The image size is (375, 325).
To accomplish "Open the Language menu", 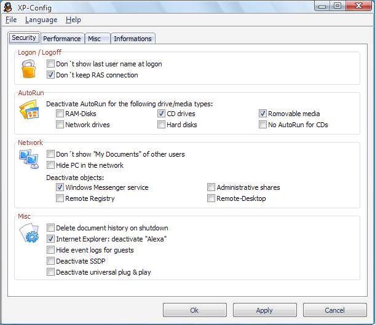I will point(41,20).
